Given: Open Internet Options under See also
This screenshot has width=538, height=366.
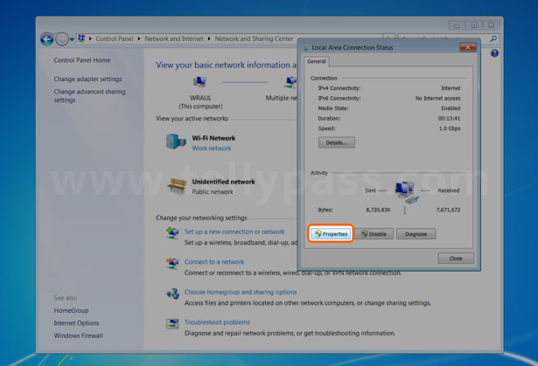Looking at the screenshot, I should 76,323.
